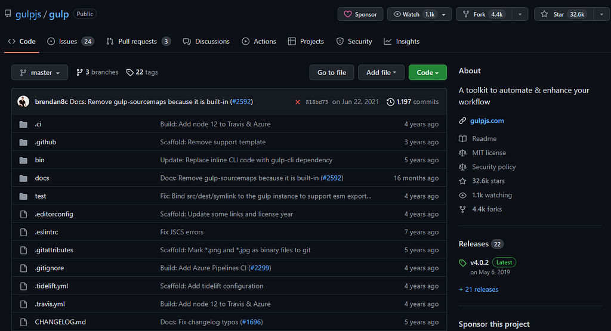Click the .tidelift.yml file icon
Screen dimensions: 611x331
[x=23, y=286]
